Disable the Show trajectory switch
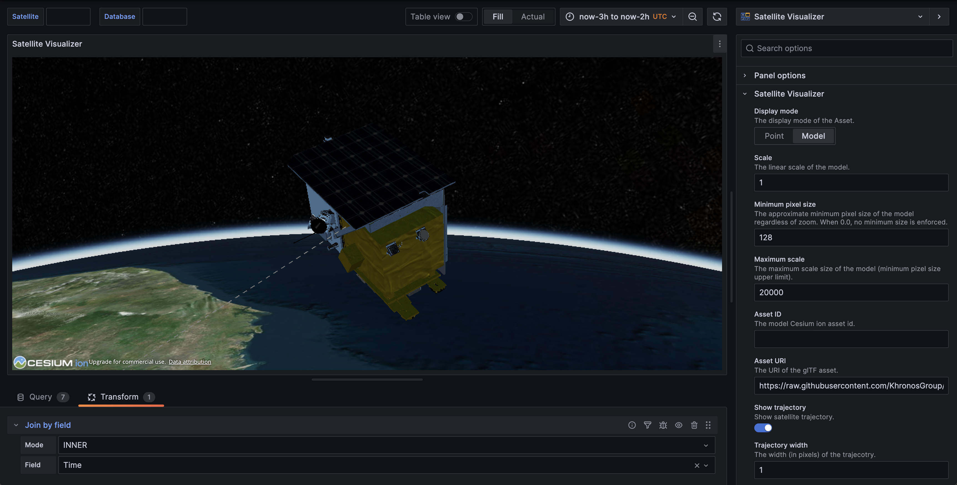The width and height of the screenshot is (957, 485). click(763, 428)
